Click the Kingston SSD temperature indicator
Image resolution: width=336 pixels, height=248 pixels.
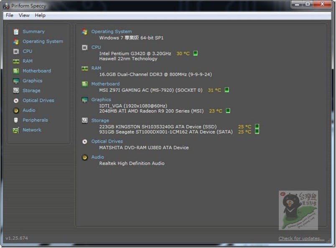coord(257,126)
